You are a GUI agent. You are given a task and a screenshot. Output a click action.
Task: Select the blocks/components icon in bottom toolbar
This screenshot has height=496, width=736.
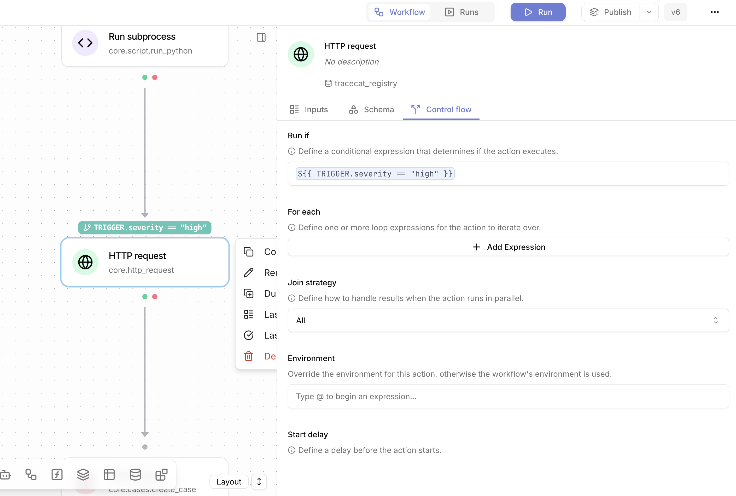[x=161, y=475]
